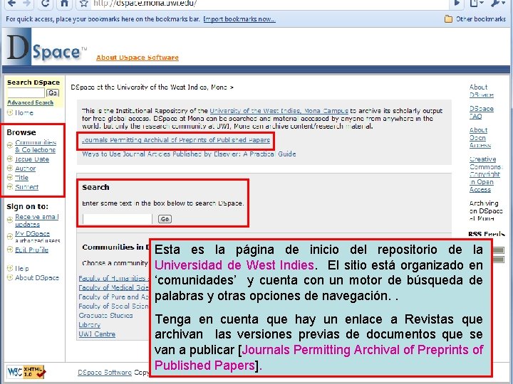Open DSpace Software footer link
Screen dimensions: 513x384
[x=105, y=373]
